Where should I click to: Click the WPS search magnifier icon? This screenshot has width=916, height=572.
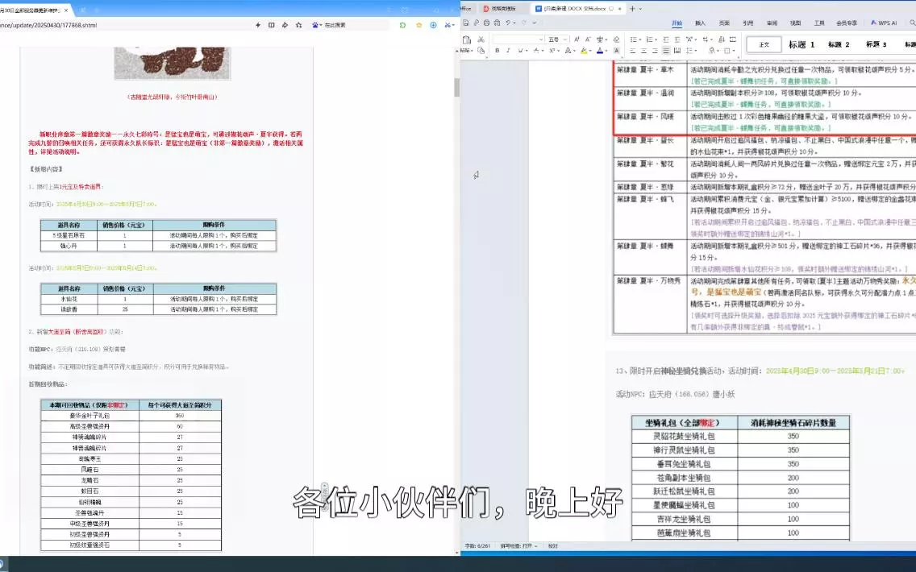tap(913, 23)
